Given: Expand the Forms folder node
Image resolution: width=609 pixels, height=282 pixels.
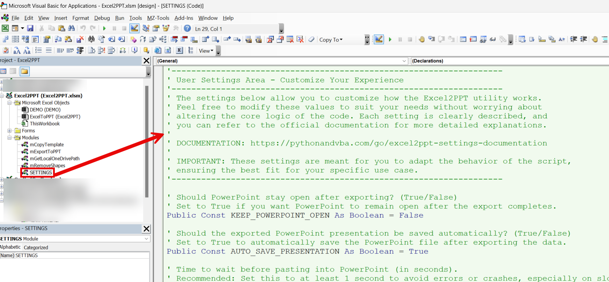Looking at the screenshot, I should tap(10, 131).
